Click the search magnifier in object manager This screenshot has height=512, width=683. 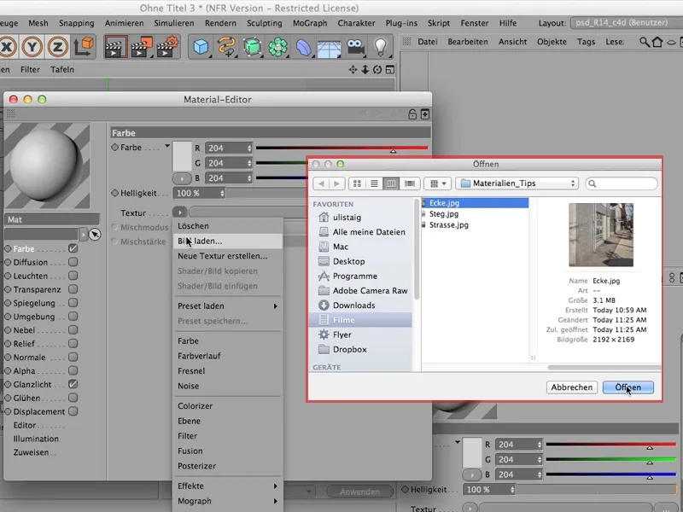coord(645,42)
